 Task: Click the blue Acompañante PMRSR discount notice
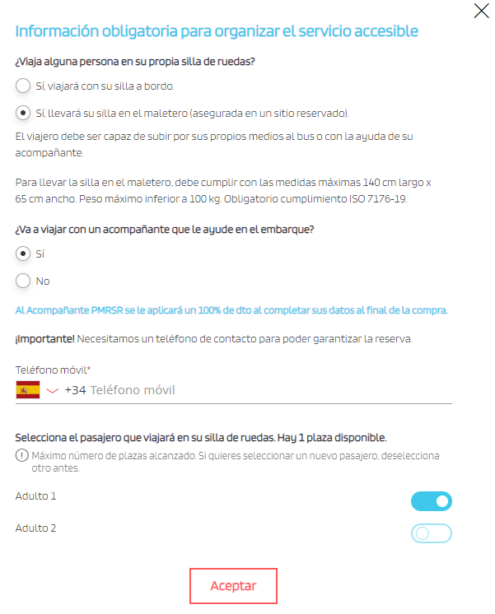[231, 310]
